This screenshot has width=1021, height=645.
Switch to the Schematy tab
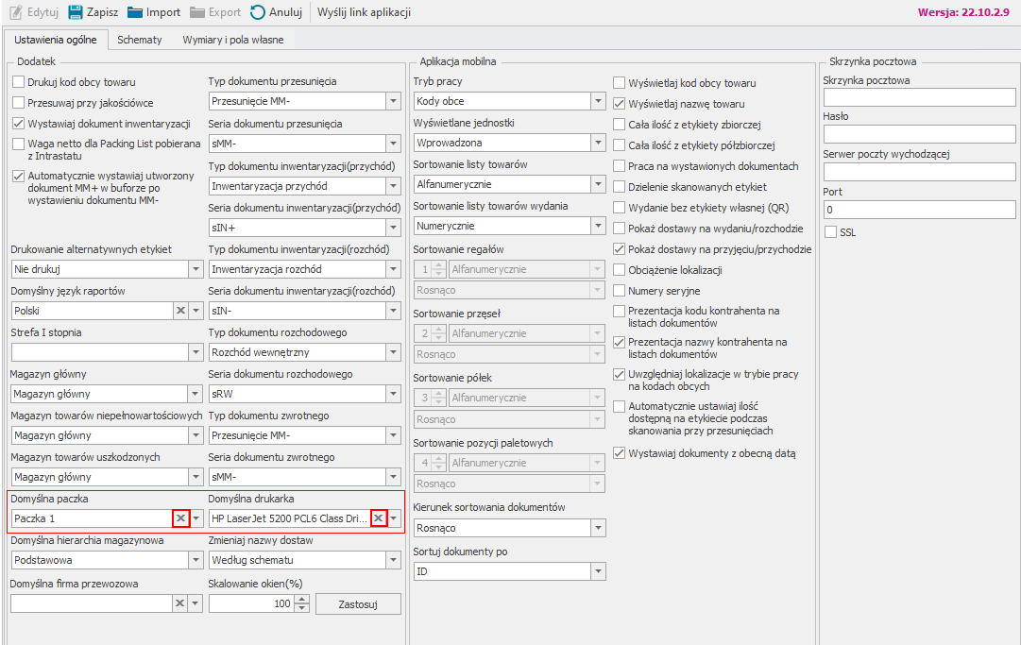coord(139,40)
